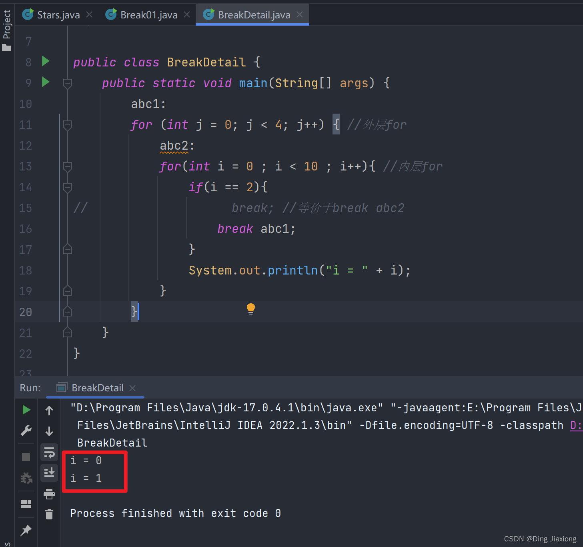The image size is (583, 547).
Task: Click the main method name on line 9
Action: click(253, 83)
